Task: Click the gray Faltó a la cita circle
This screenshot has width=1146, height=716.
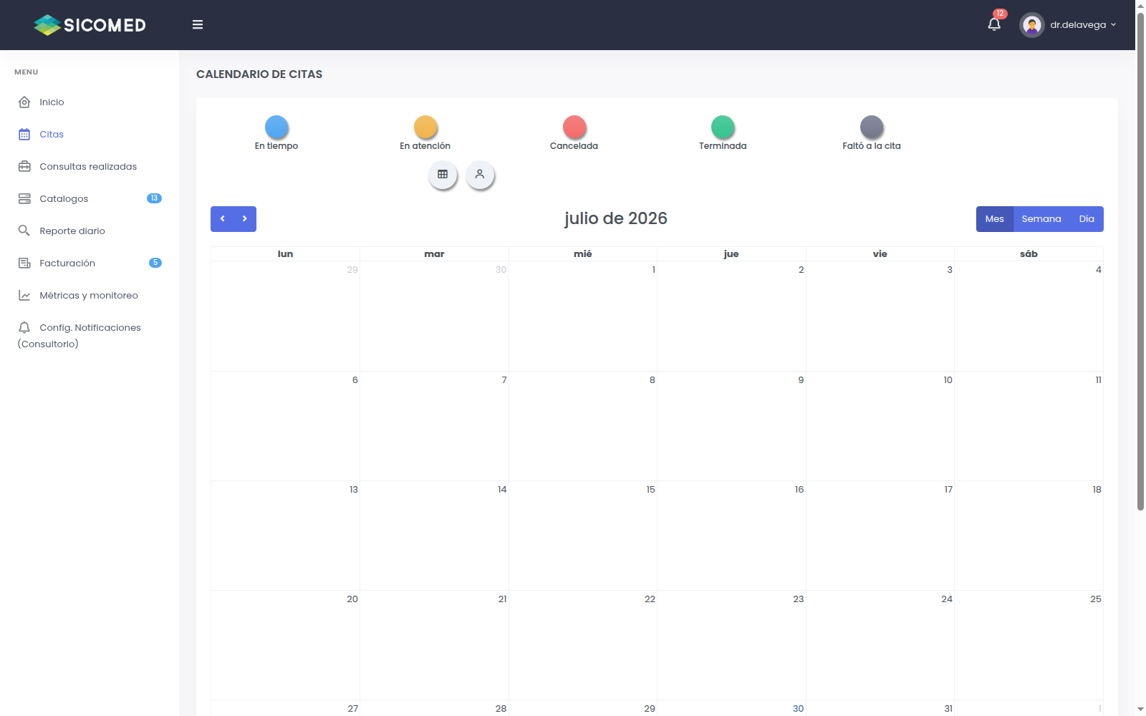Action: 872,127
